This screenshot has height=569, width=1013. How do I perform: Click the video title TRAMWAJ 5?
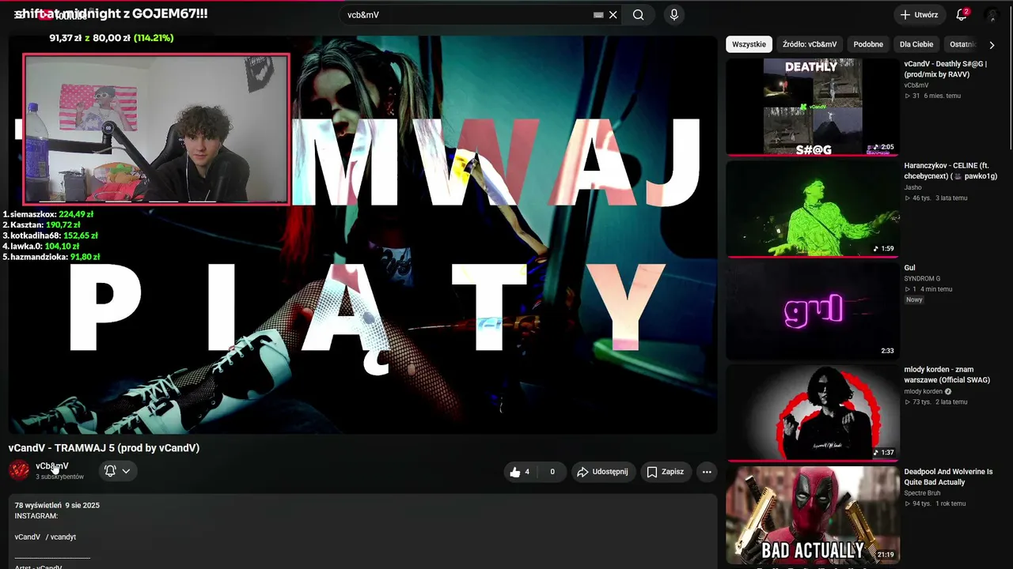pyautogui.click(x=104, y=448)
